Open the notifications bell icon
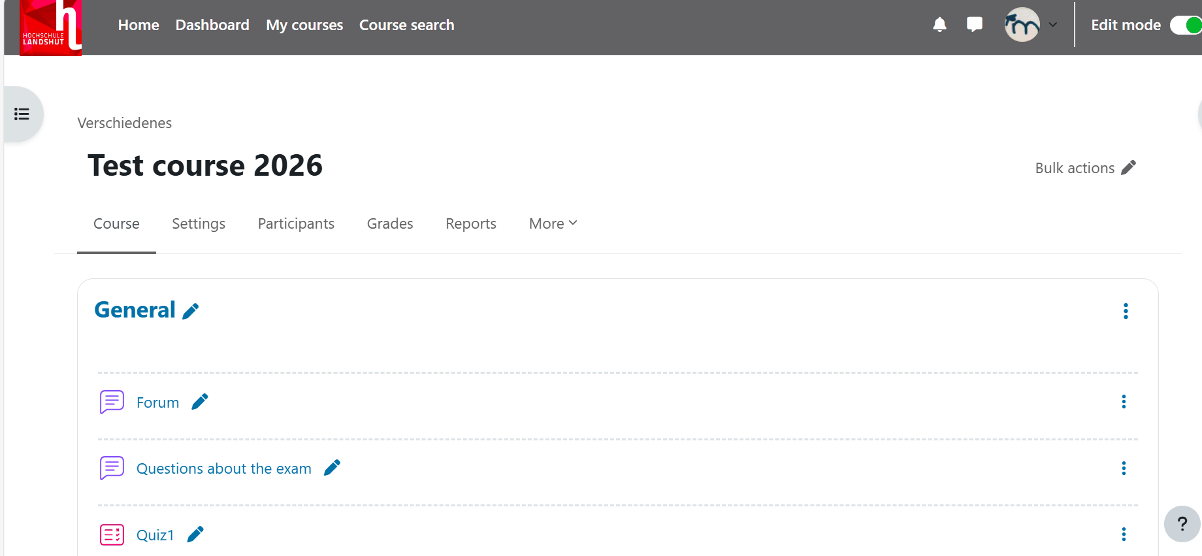Viewport: 1202px width, 556px height. [x=939, y=25]
